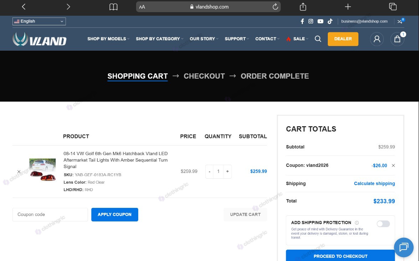The height and width of the screenshot is (261, 419).
Task: Open Vland's YouTube channel icon
Action: (320, 21)
